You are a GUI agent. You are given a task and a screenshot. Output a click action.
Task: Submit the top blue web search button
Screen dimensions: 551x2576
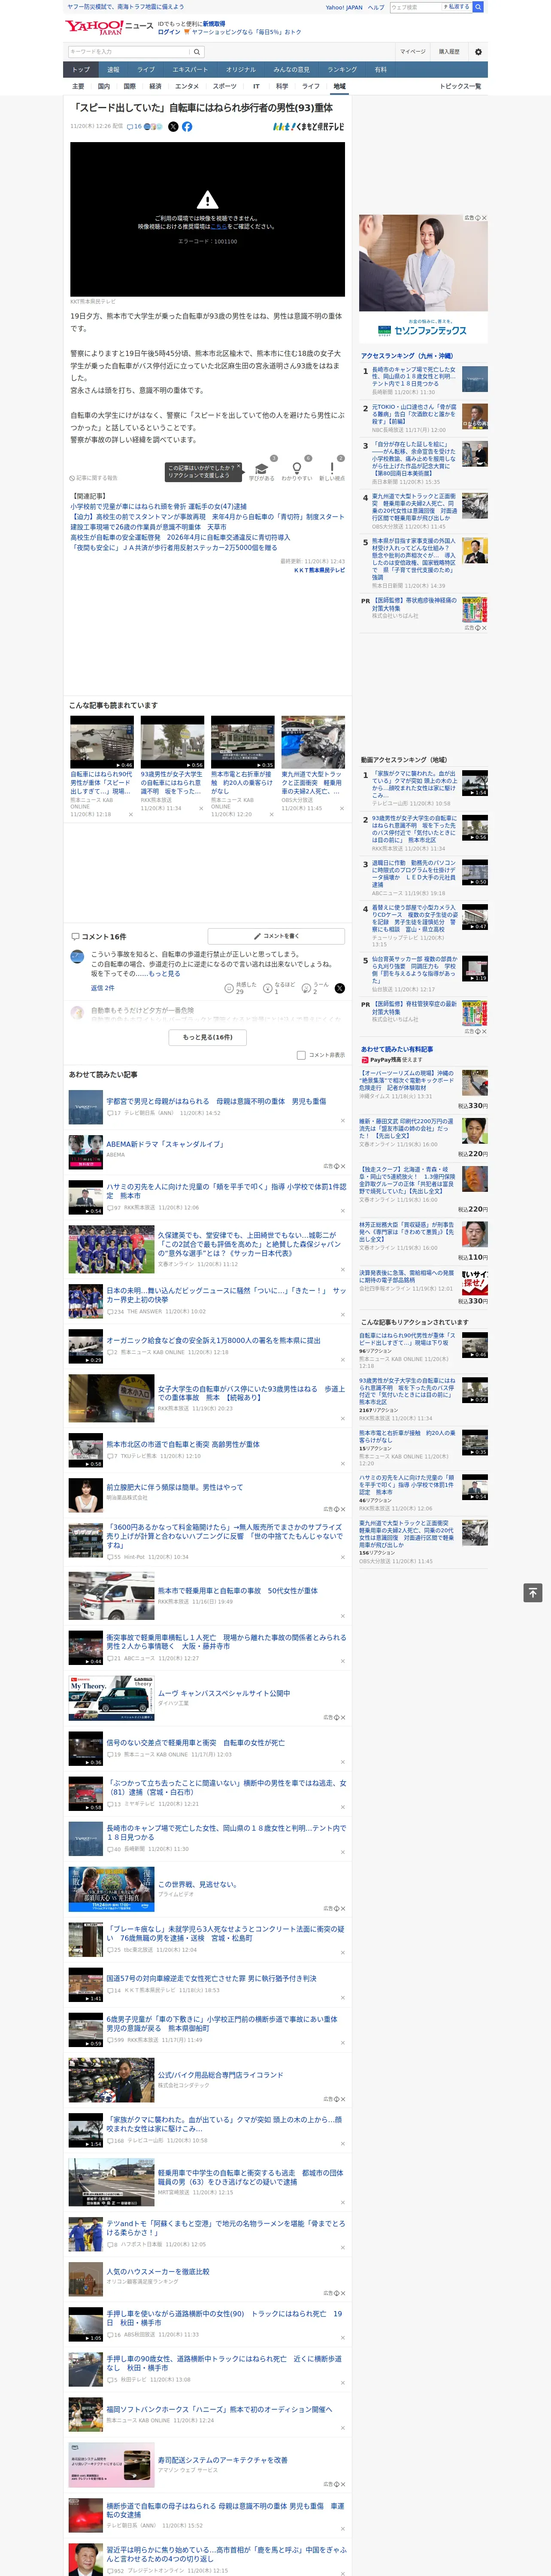pyautogui.click(x=478, y=6)
